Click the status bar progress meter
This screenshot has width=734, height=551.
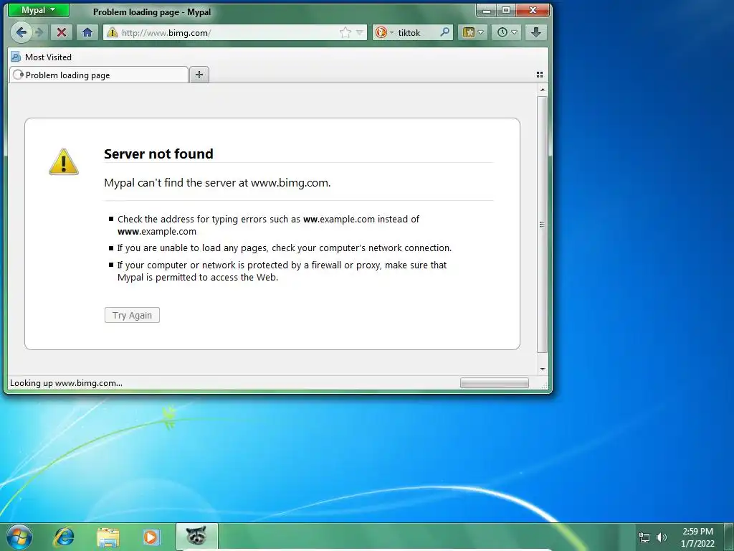click(x=495, y=383)
